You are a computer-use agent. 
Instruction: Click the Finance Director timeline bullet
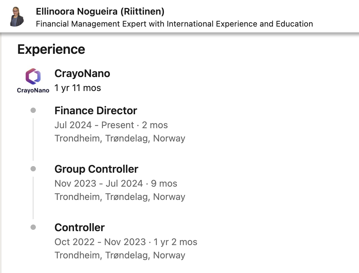click(x=33, y=110)
